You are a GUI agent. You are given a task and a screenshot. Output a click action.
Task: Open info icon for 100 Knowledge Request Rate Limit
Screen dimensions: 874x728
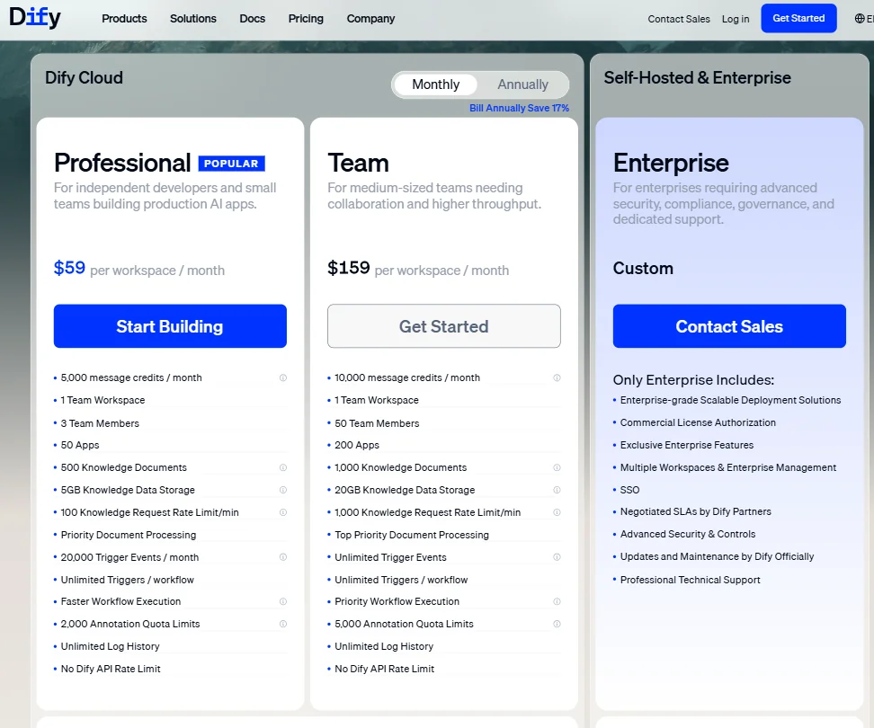tap(283, 512)
